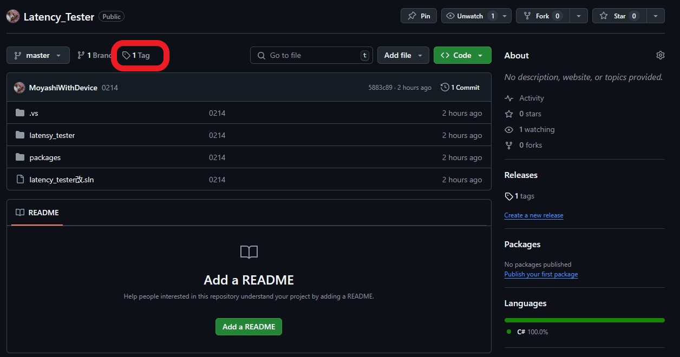Select the README tab
680x357 pixels.
(37, 213)
